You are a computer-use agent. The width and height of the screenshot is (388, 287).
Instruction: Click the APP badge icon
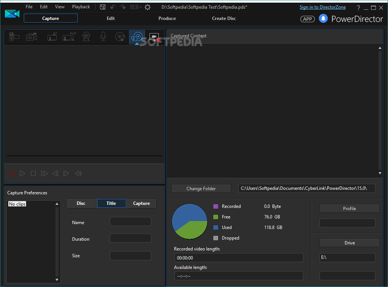[307, 19]
